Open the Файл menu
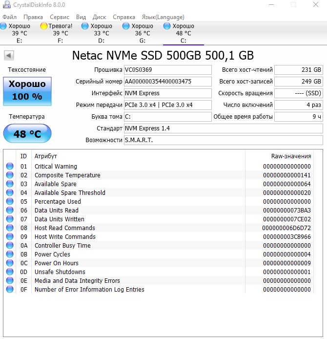This screenshot has width=327, height=339. pos(9,17)
